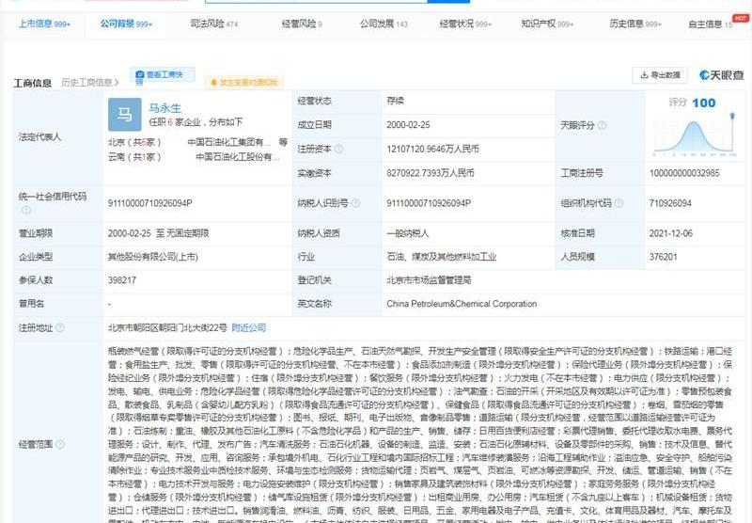Click the 附近公司 link
The image size is (752, 523).
[x=248, y=327]
